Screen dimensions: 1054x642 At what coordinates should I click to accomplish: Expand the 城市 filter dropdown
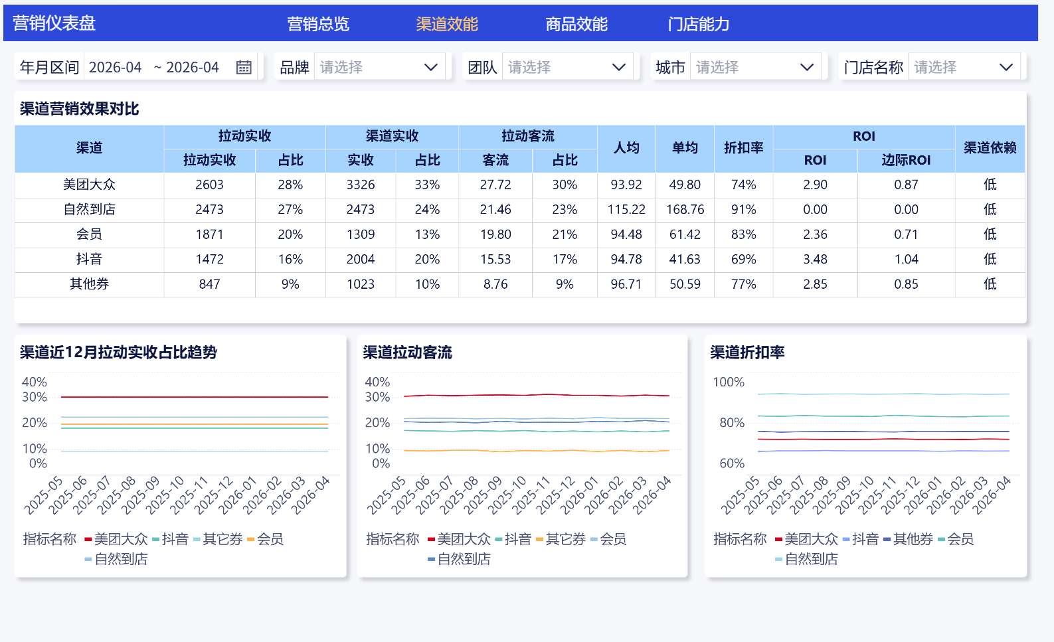click(756, 67)
